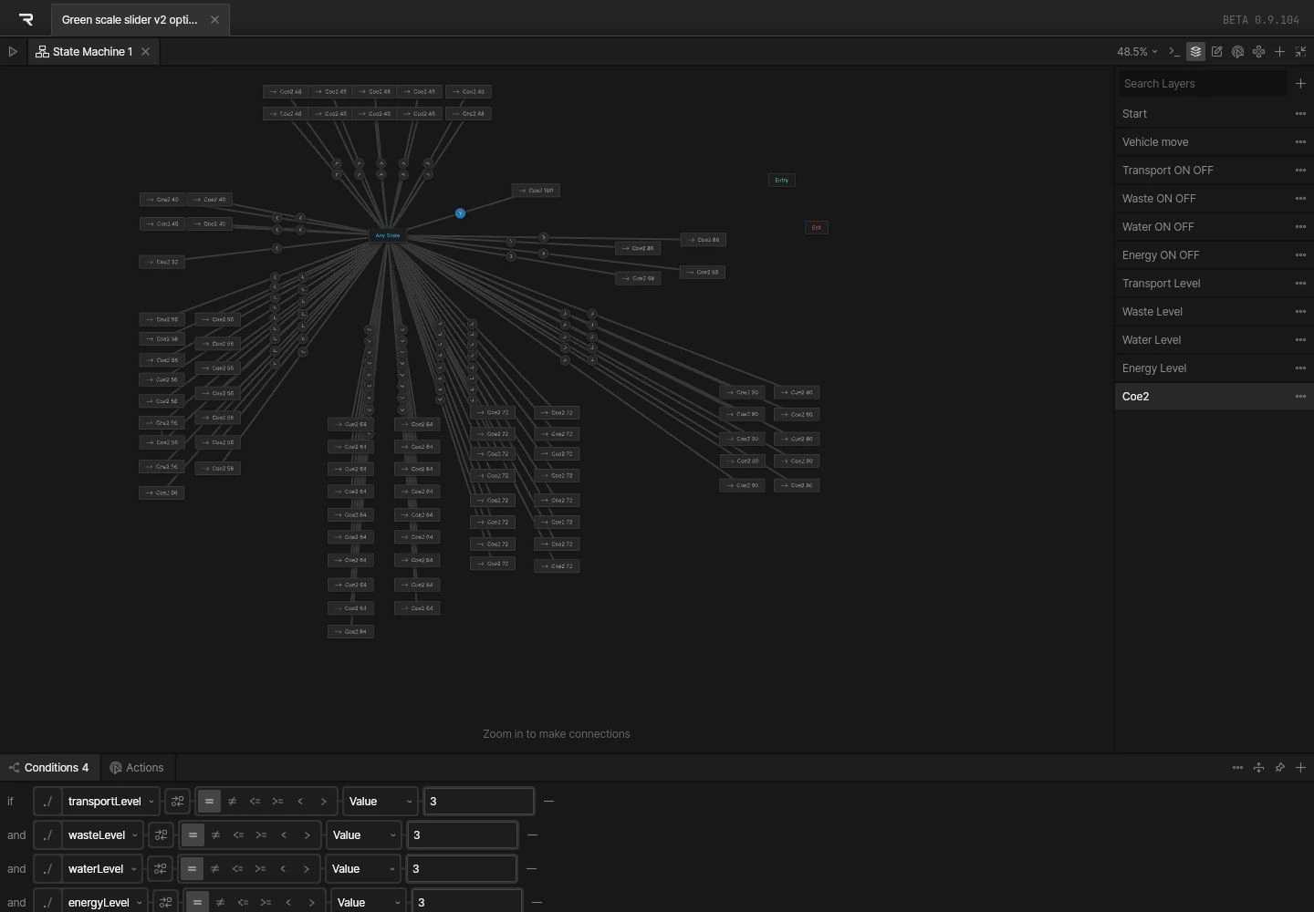Click the swap icon beside transportLevel

point(177,802)
